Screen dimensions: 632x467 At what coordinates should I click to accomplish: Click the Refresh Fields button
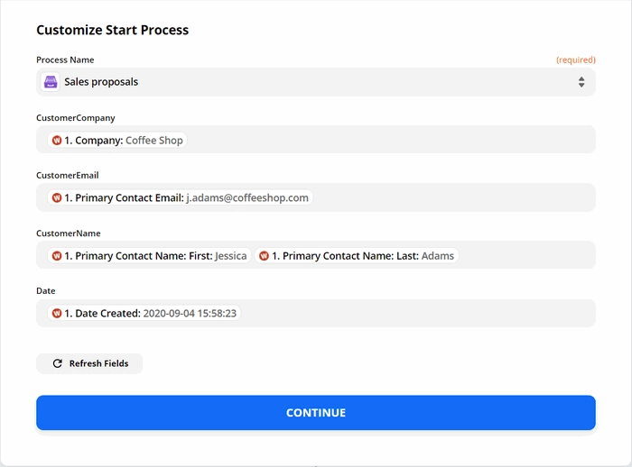(x=89, y=363)
